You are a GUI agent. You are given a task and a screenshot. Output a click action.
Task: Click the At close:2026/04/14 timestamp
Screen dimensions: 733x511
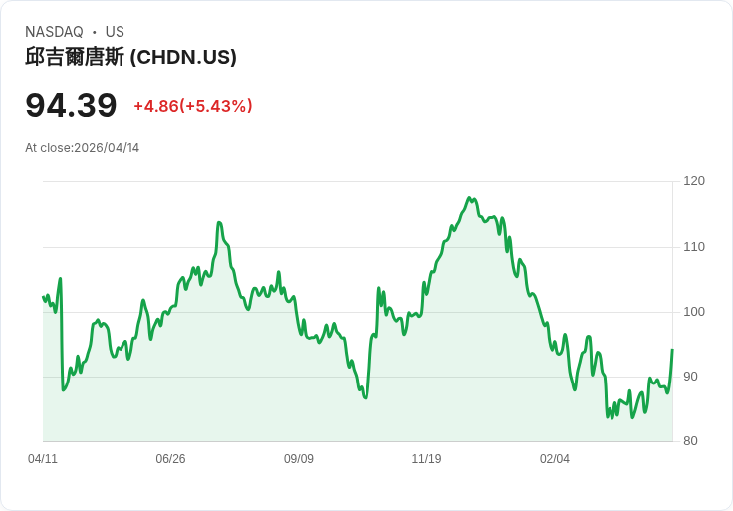click(x=83, y=148)
